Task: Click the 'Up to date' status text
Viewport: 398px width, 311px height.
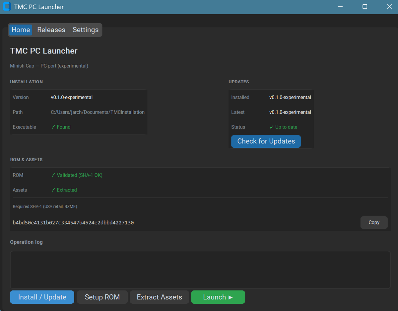Action: (283, 127)
